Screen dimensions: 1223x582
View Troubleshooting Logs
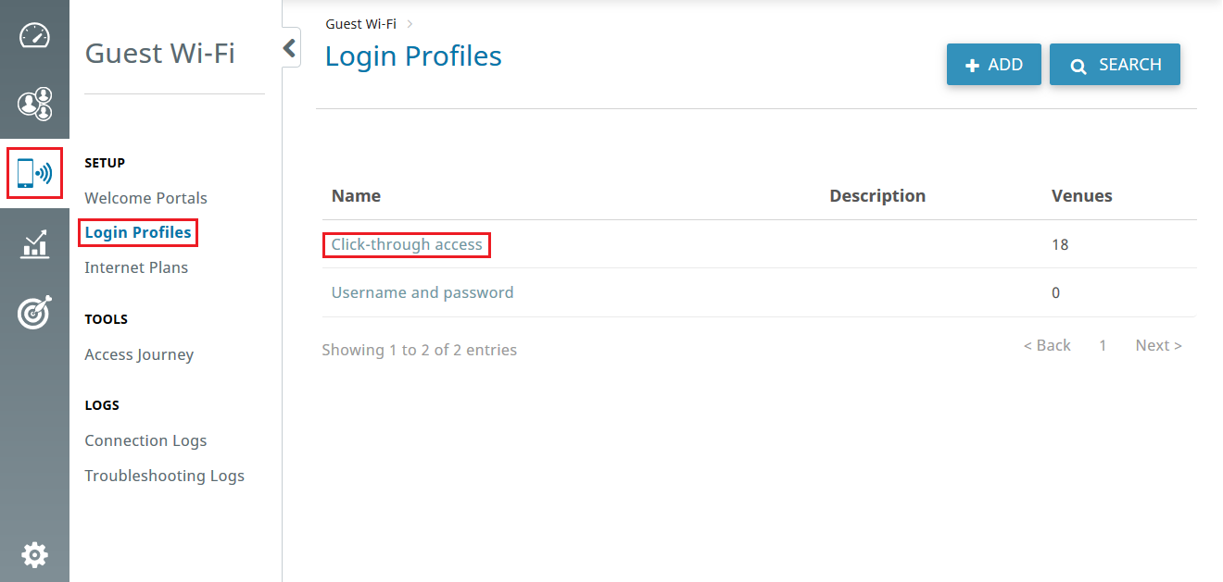[164, 476]
